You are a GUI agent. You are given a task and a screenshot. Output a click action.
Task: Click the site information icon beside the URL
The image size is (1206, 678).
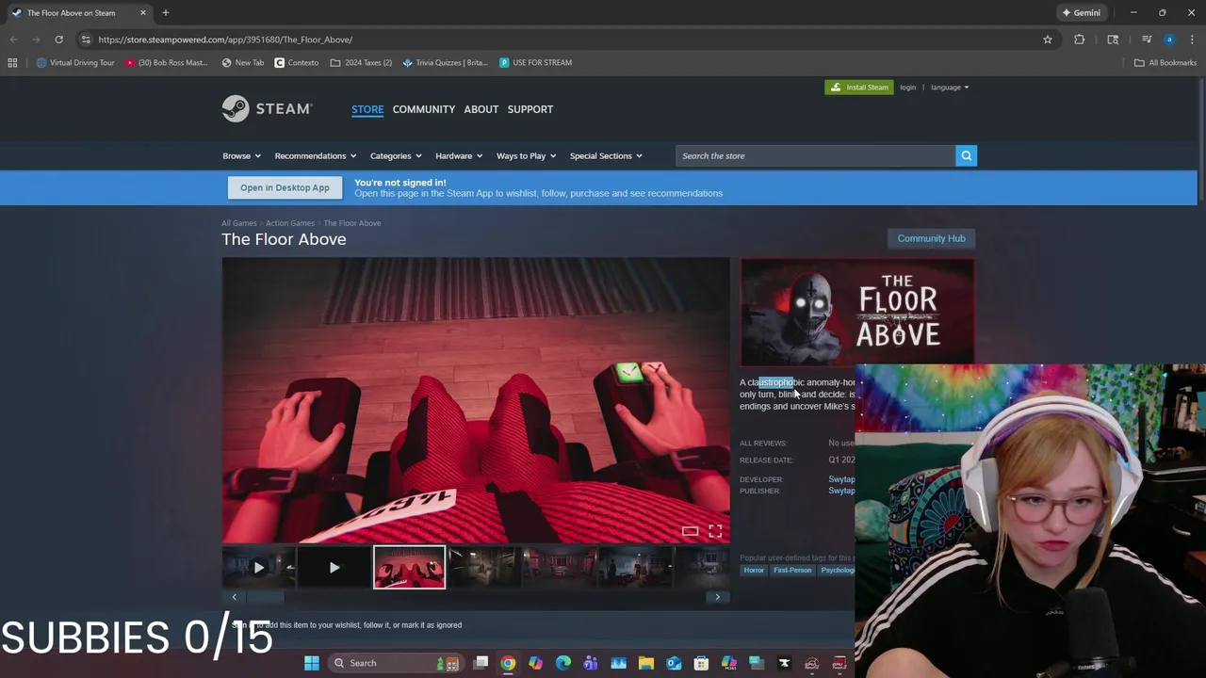tap(86, 40)
